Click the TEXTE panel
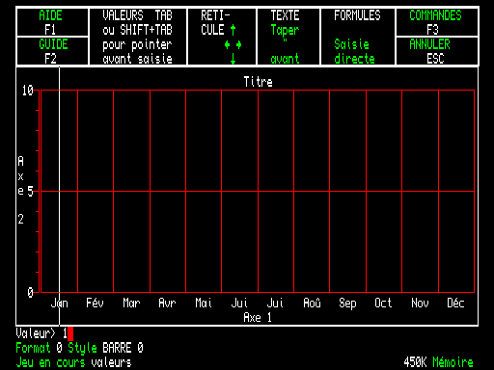 click(288, 37)
